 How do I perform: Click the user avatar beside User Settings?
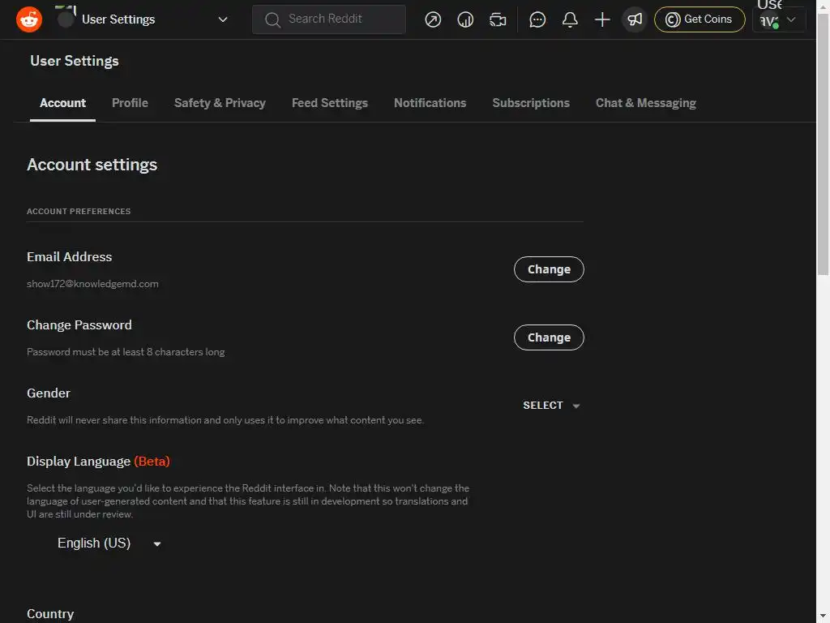(x=66, y=19)
